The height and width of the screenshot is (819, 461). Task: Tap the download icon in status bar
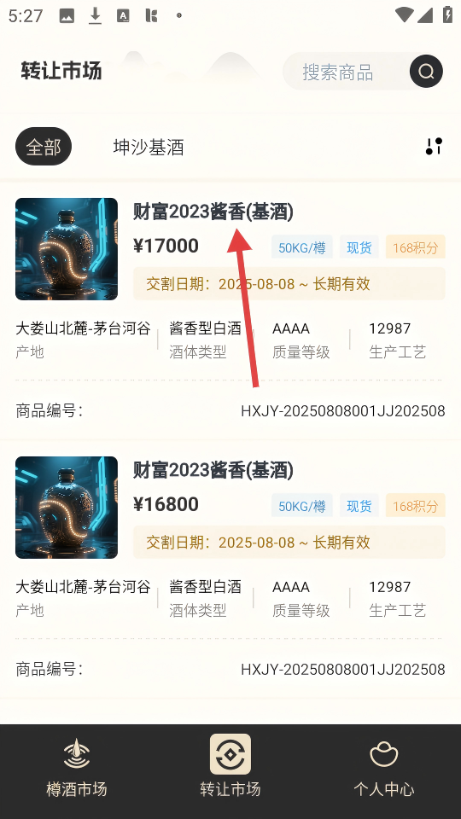point(95,15)
